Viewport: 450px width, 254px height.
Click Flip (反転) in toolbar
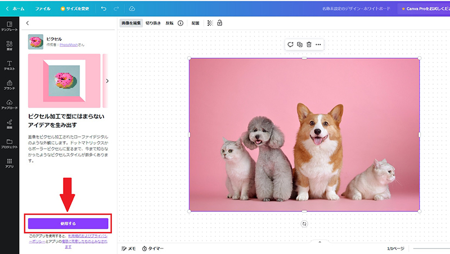point(170,23)
